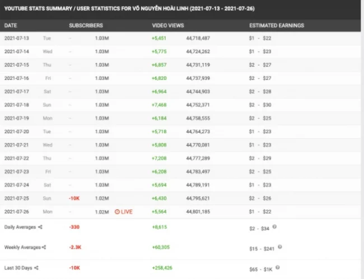Click the Weekly Averages label
364x279 pixels.
[x=22, y=247]
